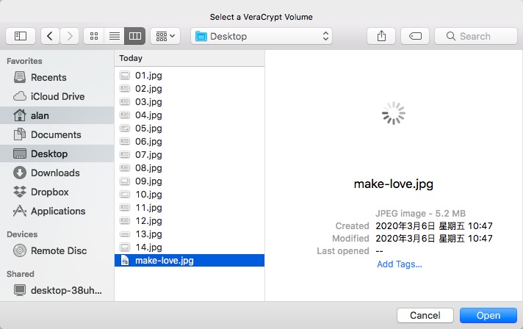Open Downloads folder from sidebar

[x=55, y=173]
